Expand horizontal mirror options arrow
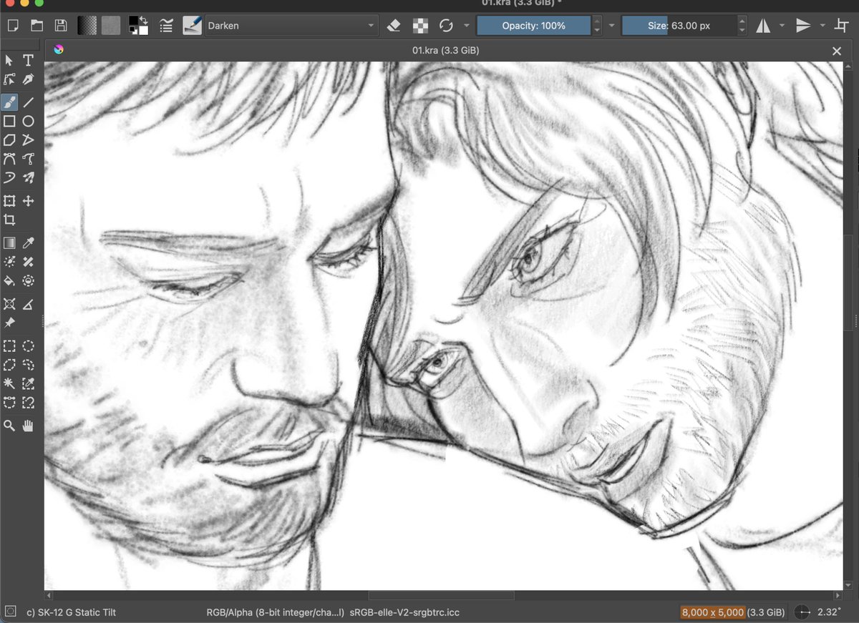The width and height of the screenshot is (859, 623). point(782,26)
